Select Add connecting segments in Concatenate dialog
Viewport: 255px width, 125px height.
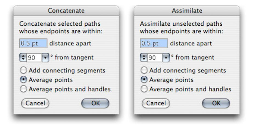pyautogui.click(x=24, y=70)
